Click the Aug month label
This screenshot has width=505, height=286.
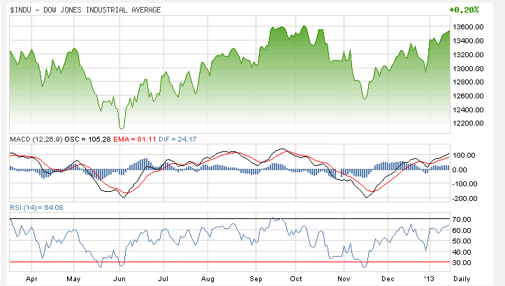pos(207,279)
